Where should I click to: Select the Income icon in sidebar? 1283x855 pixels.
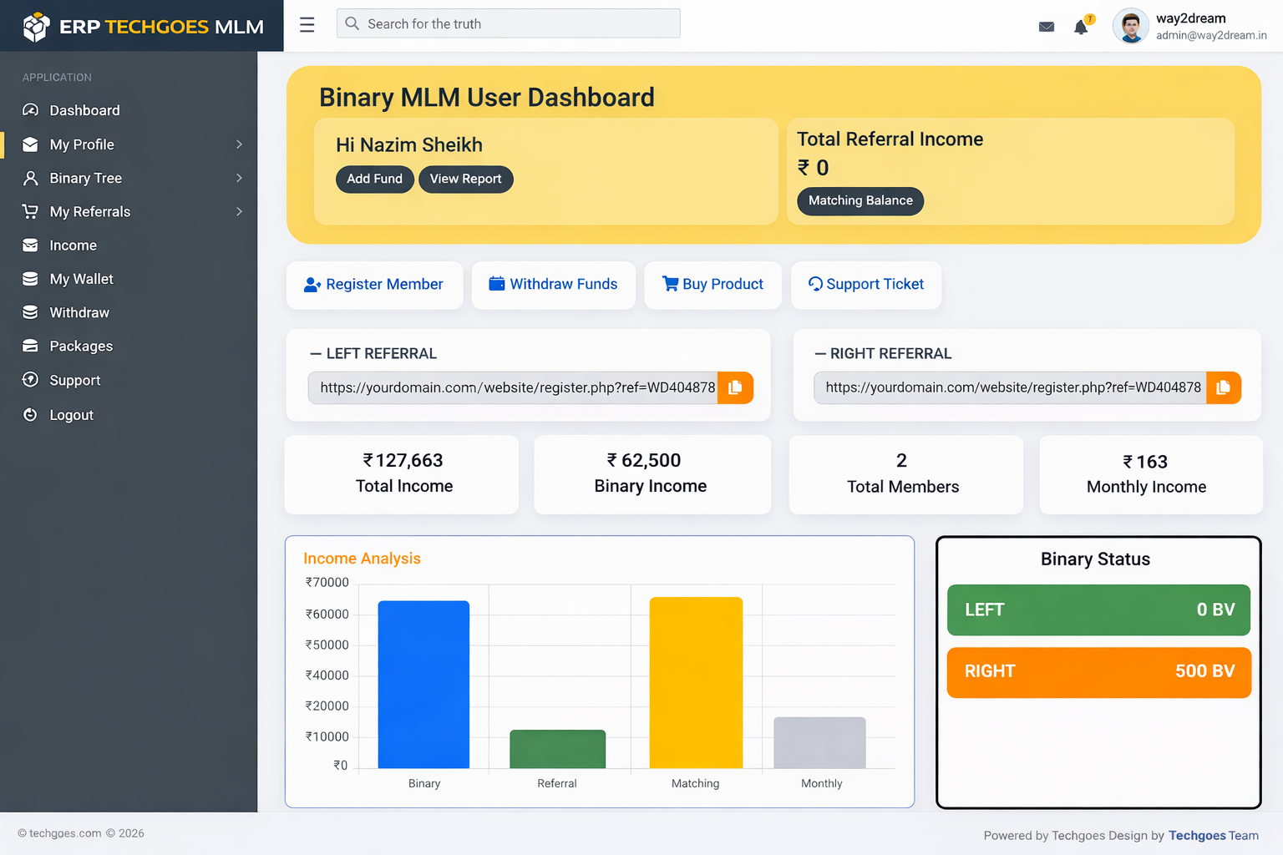pyautogui.click(x=30, y=245)
